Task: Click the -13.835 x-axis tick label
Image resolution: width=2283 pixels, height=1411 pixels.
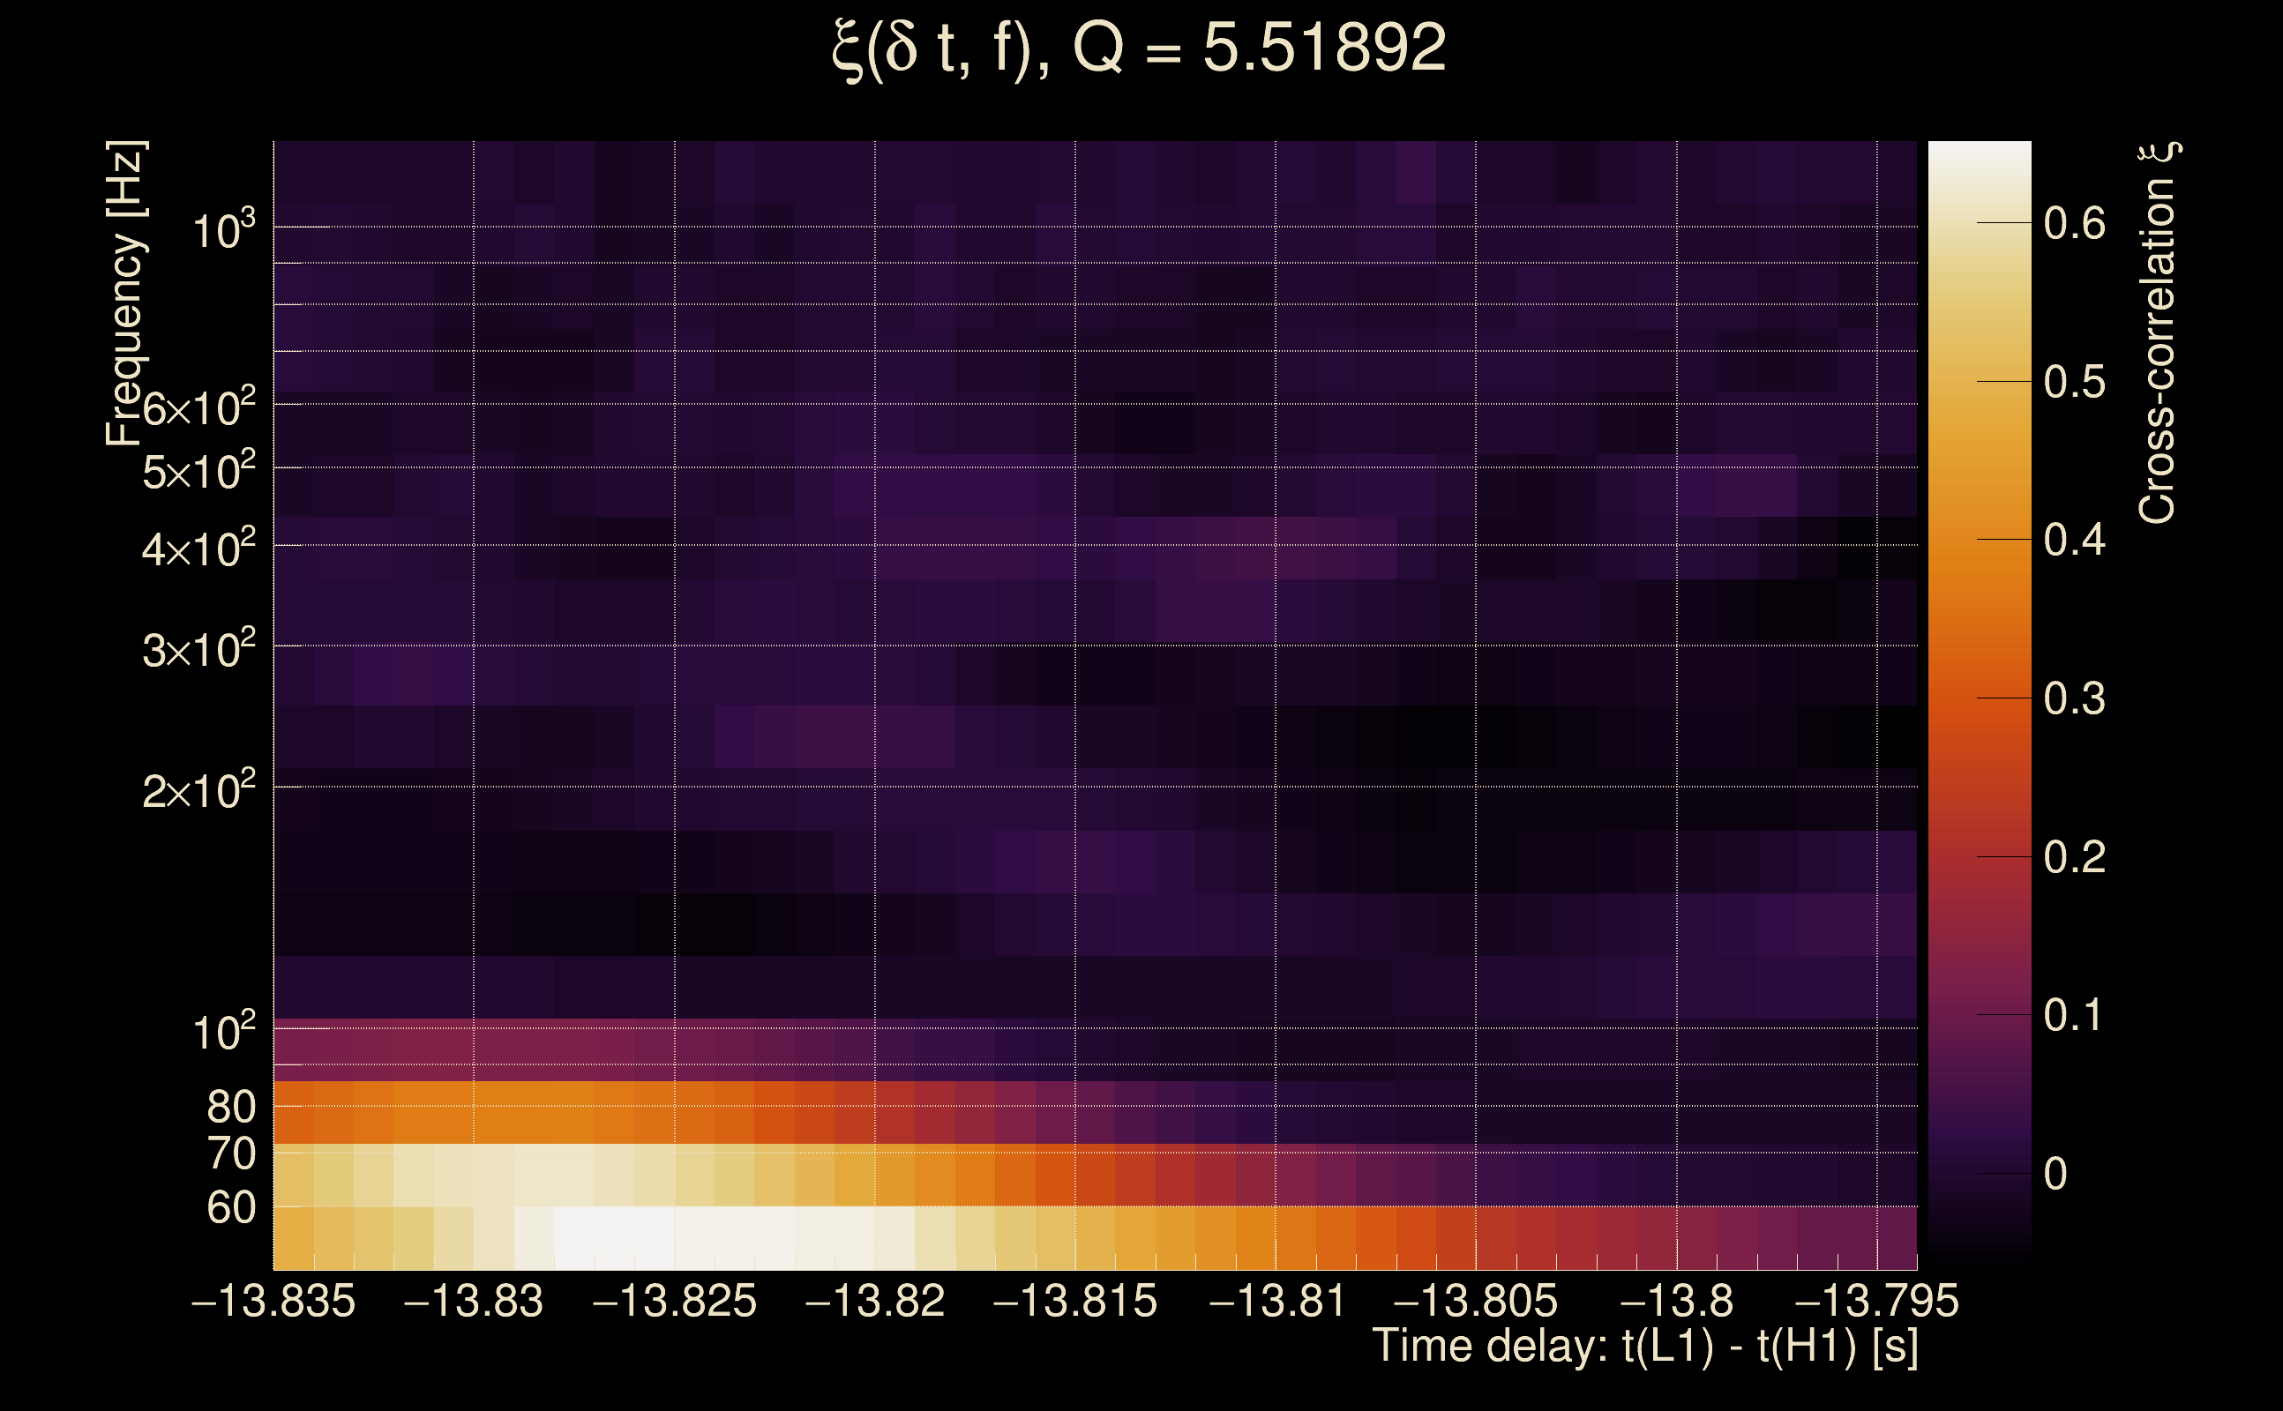Action: point(273,1302)
